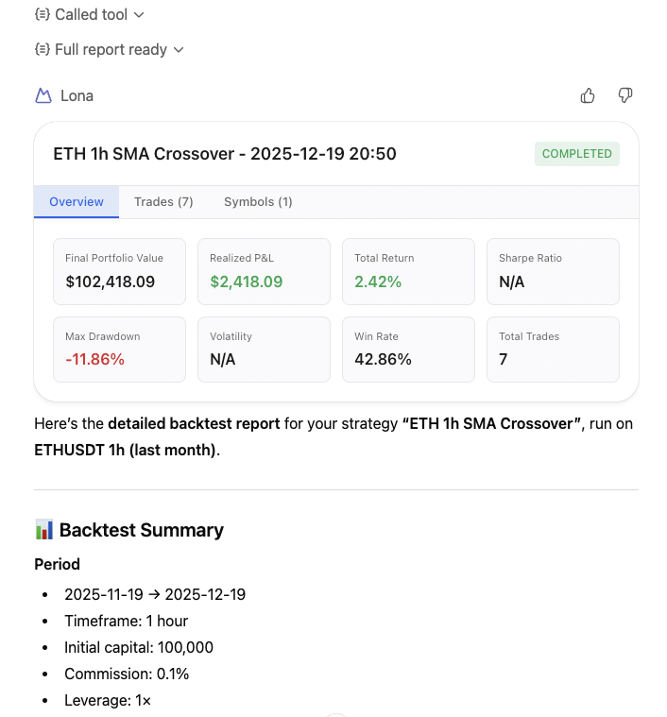Select the Realized P&L metric card
This screenshot has width=667, height=717.
264,271
